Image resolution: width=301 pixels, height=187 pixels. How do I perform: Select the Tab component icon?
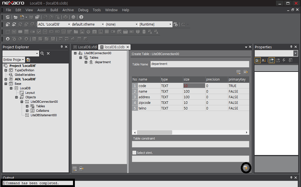tap(76, 32)
